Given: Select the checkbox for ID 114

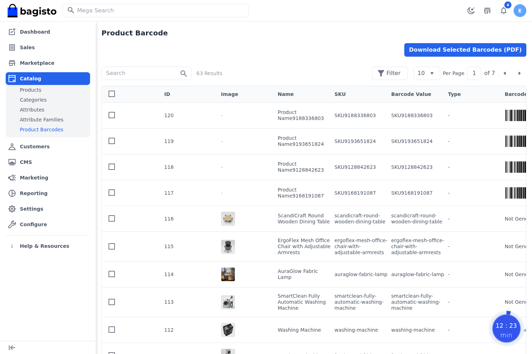Looking at the screenshot, I should click(112, 274).
